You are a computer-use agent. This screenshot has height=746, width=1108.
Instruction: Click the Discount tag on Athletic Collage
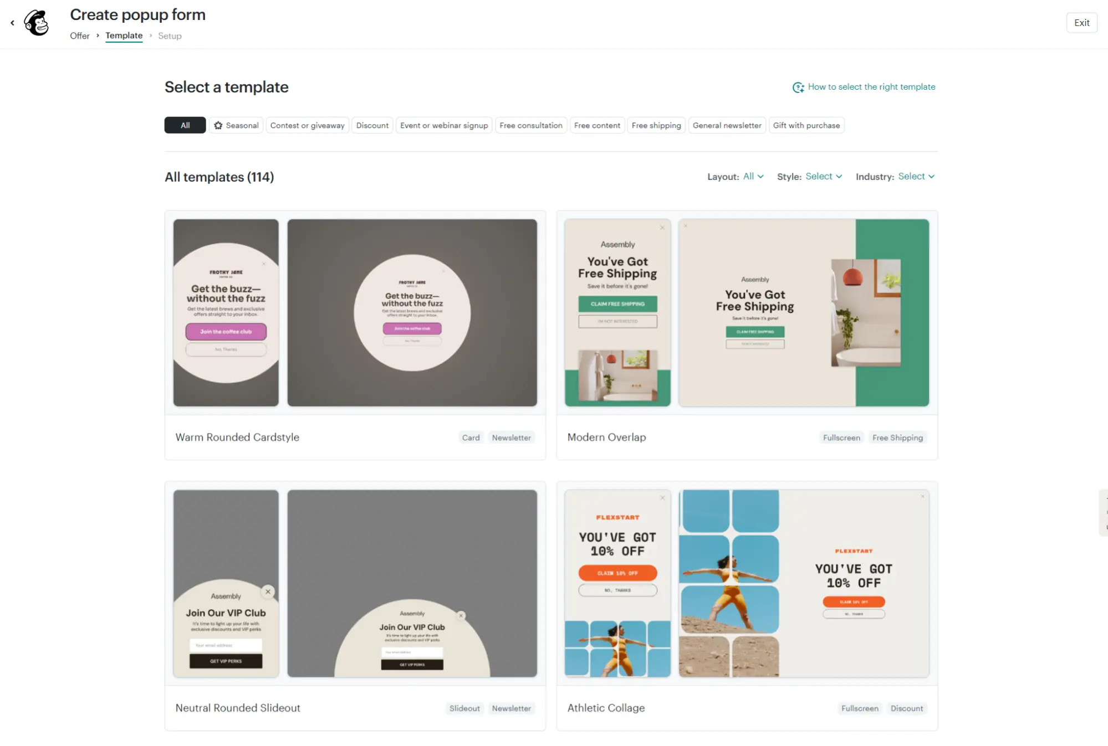pyautogui.click(x=907, y=708)
